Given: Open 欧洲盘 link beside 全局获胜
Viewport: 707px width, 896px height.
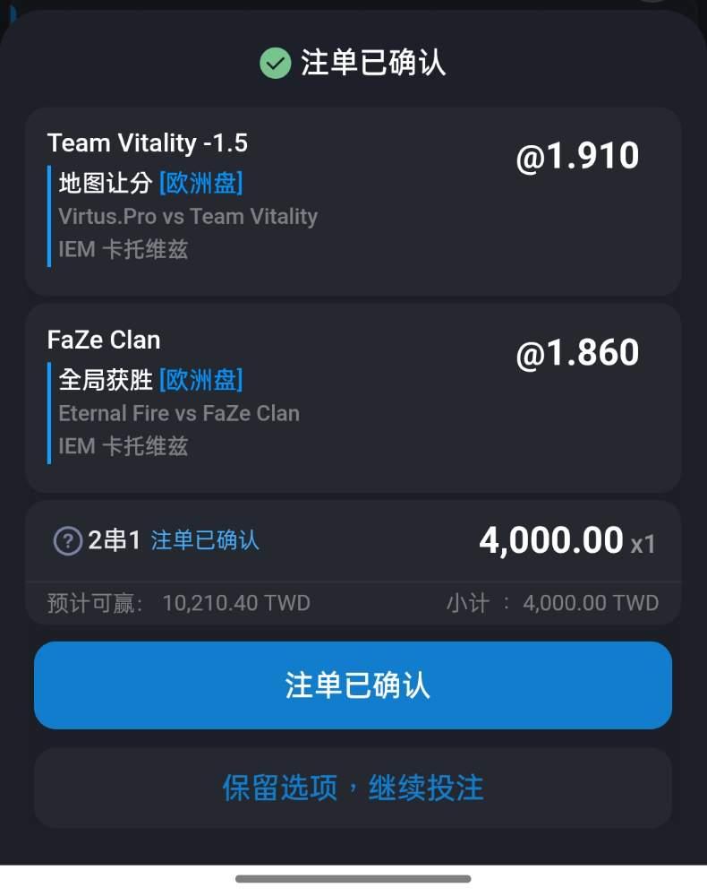Looking at the screenshot, I should coord(200,380).
